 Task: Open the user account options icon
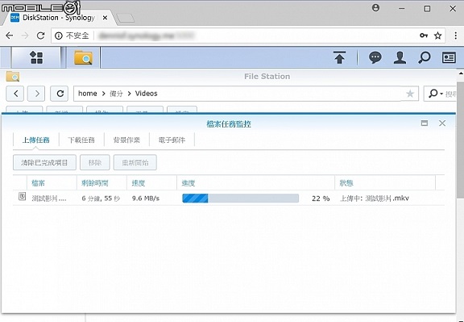tap(400, 57)
